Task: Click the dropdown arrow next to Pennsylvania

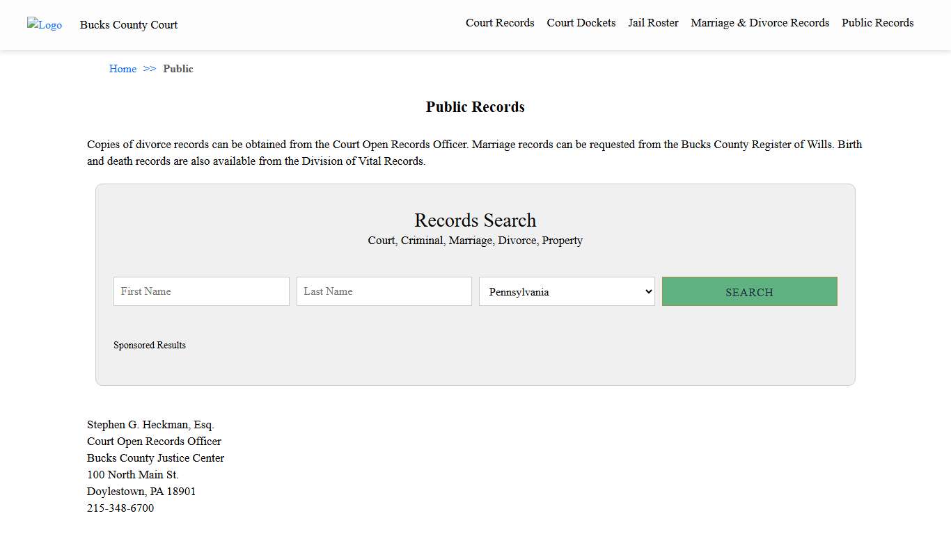Action: point(647,291)
